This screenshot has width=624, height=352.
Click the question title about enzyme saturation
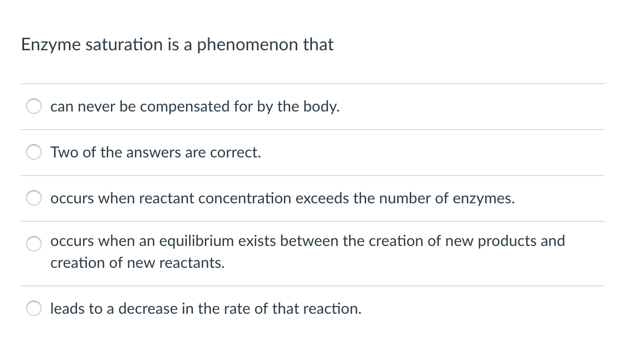point(177,45)
